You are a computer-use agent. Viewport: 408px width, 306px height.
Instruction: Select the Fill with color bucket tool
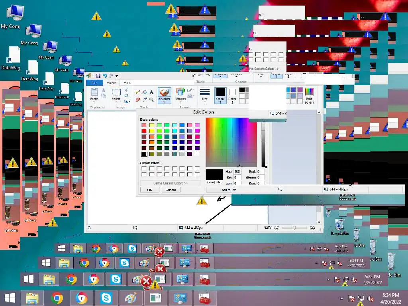click(x=145, y=92)
